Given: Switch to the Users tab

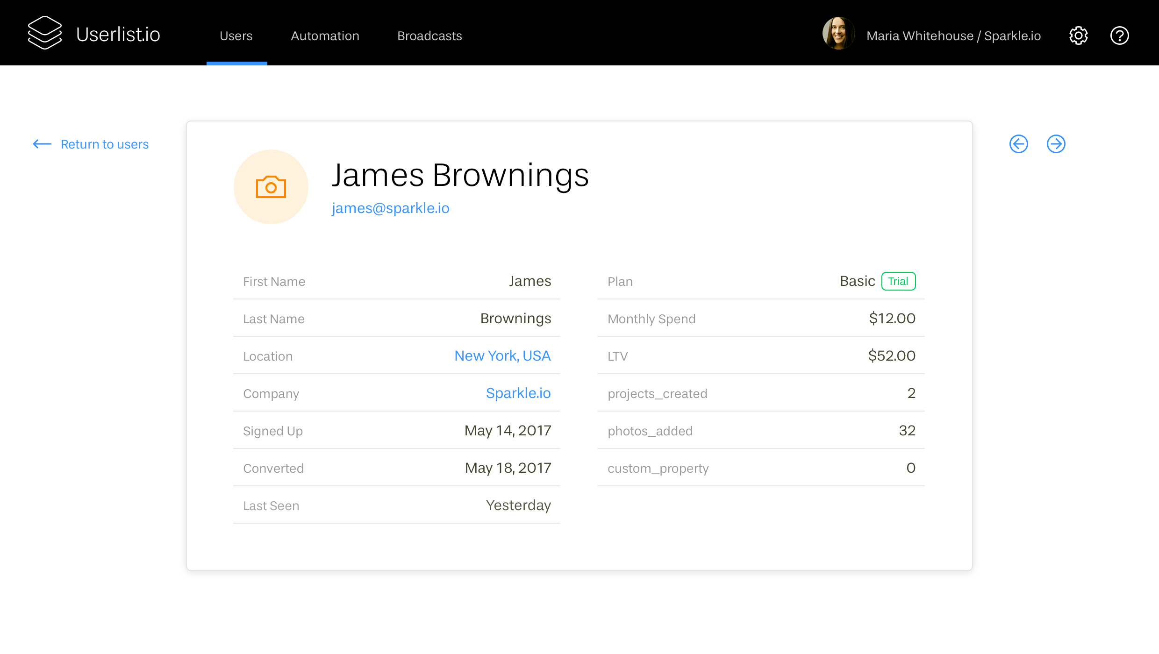Looking at the screenshot, I should [236, 36].
